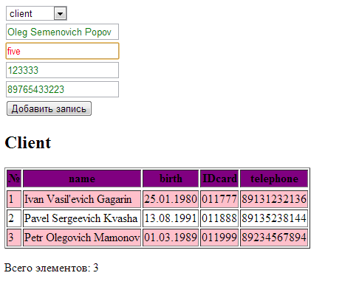Viewport: 359px width, 284px height.
Task: Click the name column header
Action: click(x=82, y=179)
